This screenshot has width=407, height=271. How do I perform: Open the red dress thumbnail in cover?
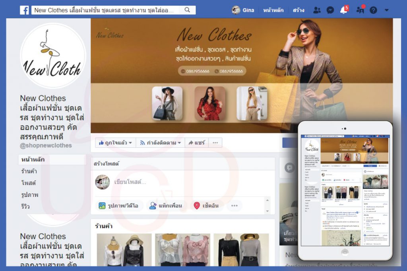click(x=209, y=104)
